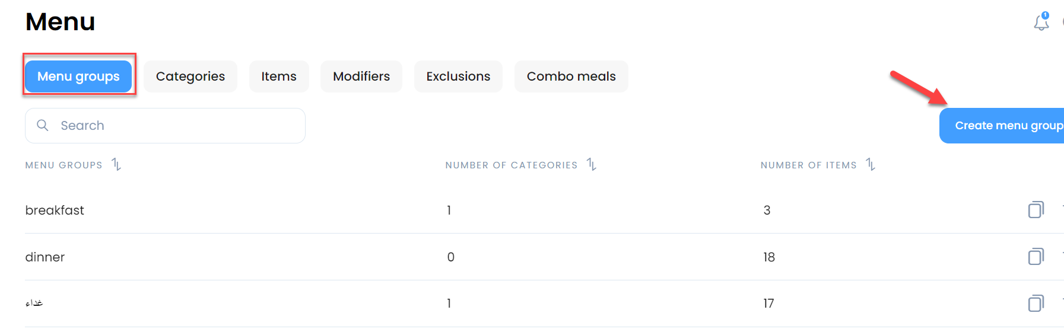Open the dinner menu group row

(45, 257)
